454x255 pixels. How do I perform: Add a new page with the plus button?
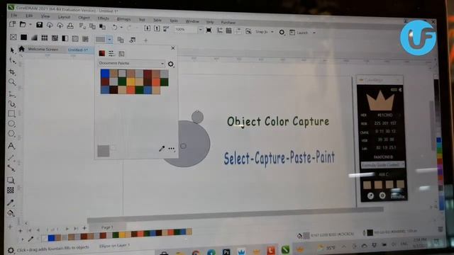click(84, 228)
